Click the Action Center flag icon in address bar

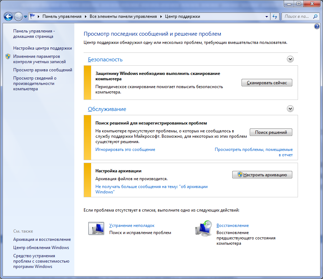click(32, 16)
